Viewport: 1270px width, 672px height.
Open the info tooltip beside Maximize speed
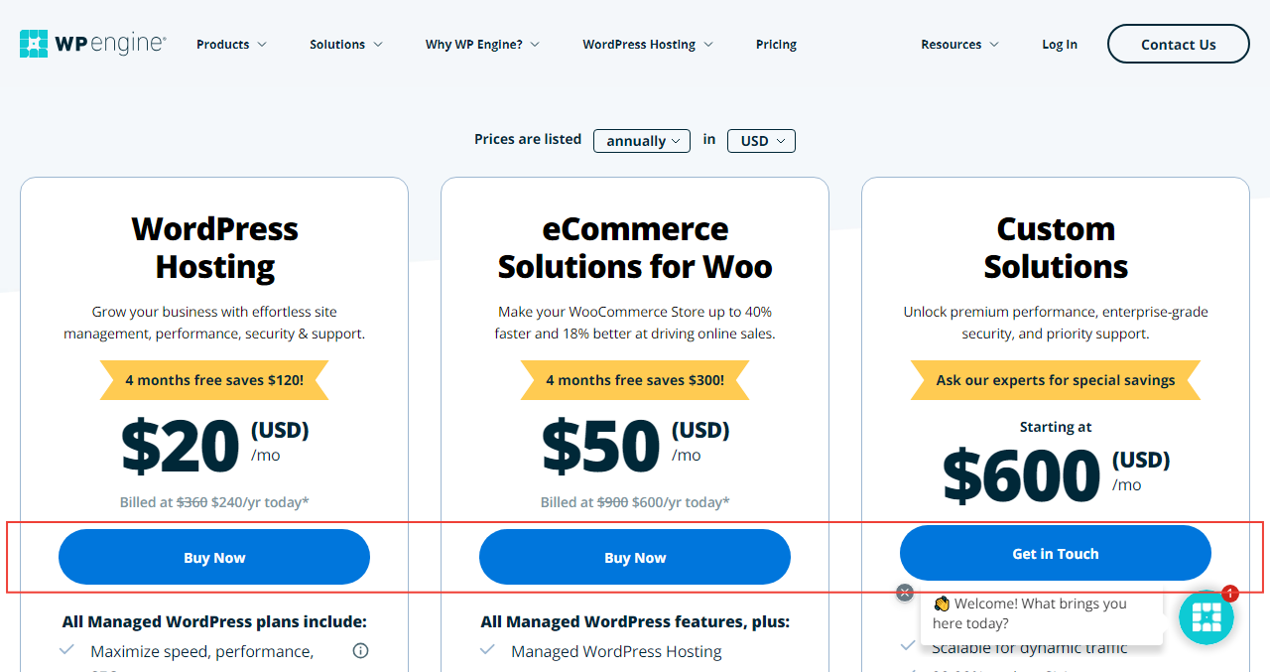pos(360,650)
